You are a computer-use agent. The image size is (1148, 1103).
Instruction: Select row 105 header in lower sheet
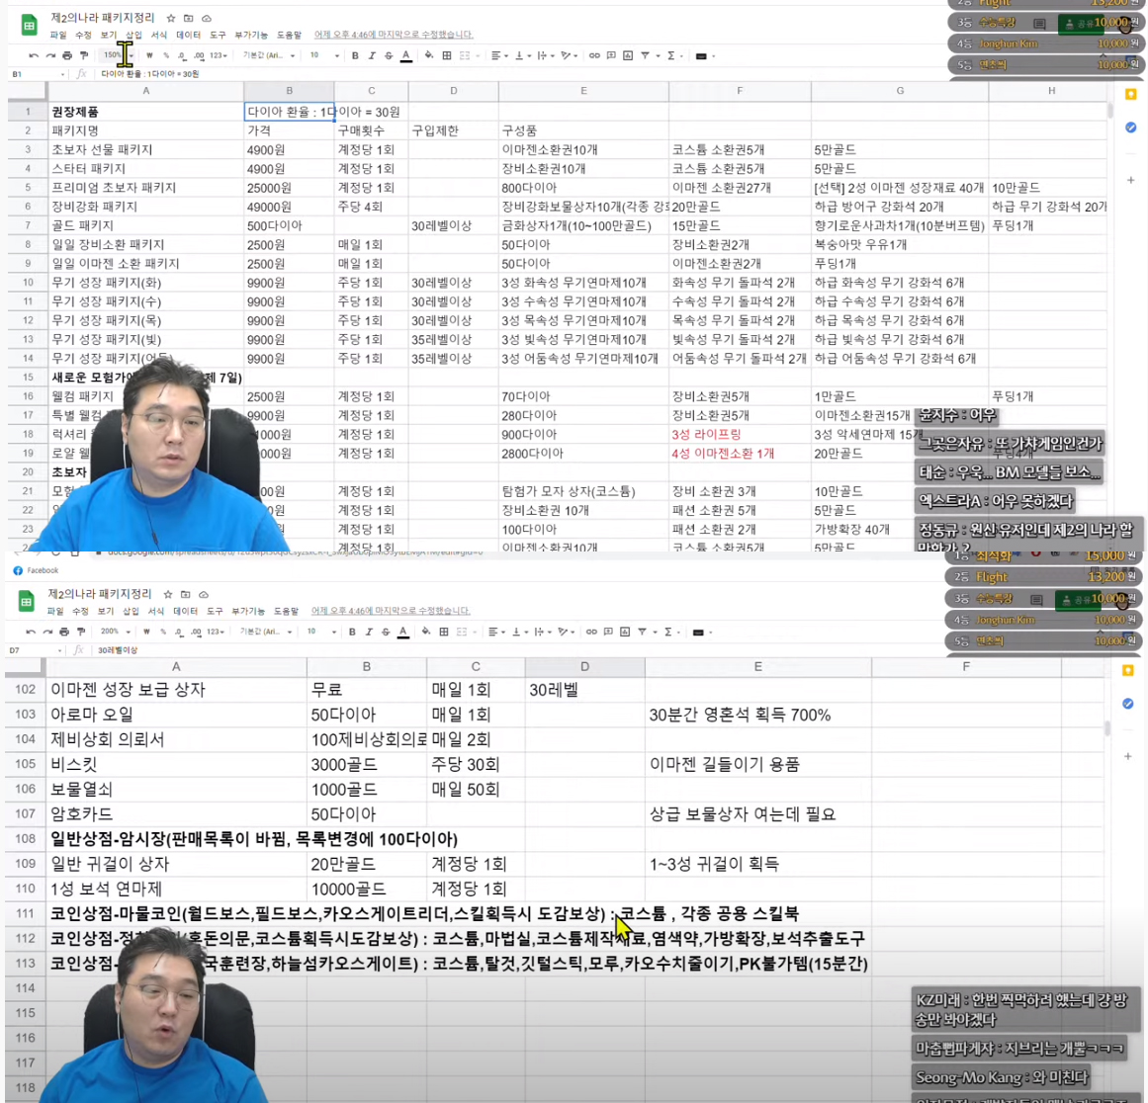pos(25,764)
